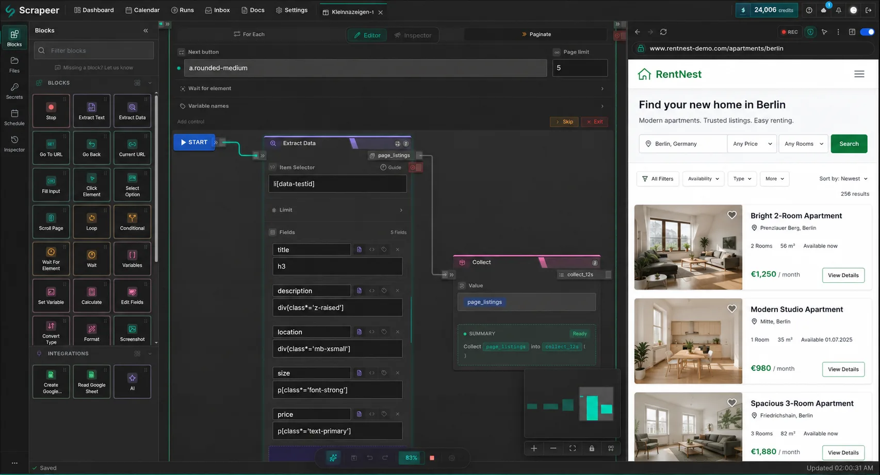Select the Loop block
The height and width of the screenshot is (475, 880).
[x=91, y=222]
